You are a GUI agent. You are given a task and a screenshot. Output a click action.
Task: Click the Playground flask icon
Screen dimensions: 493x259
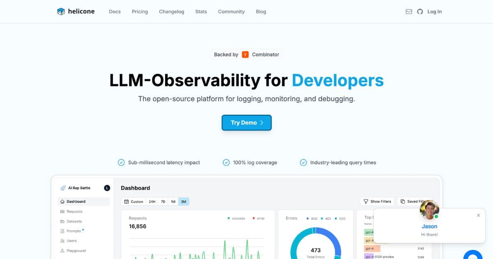pos(62,251)
